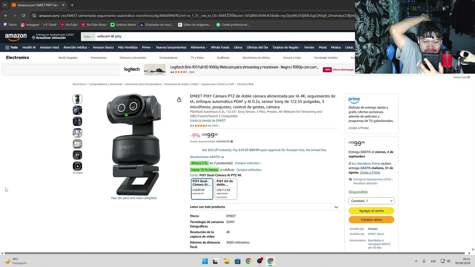Open Microsoft Store from the taskbar
The image size is (475, 267).
(x=237, y=261)
